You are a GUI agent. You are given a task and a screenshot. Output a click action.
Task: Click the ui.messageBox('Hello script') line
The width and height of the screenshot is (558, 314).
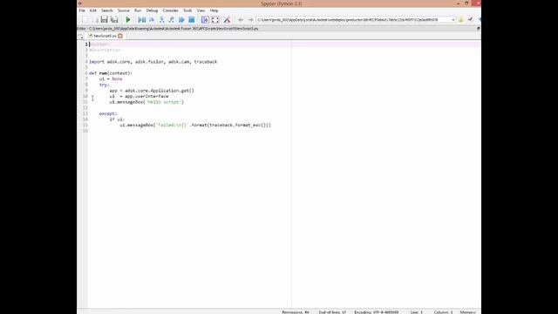[x=146, y=102]
